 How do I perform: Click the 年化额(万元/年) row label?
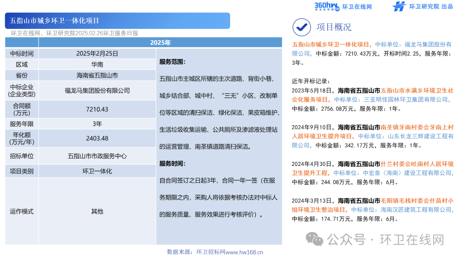[22, 138]
